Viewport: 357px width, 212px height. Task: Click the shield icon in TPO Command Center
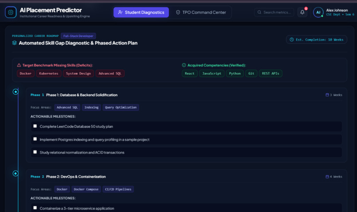click(178, 12)
